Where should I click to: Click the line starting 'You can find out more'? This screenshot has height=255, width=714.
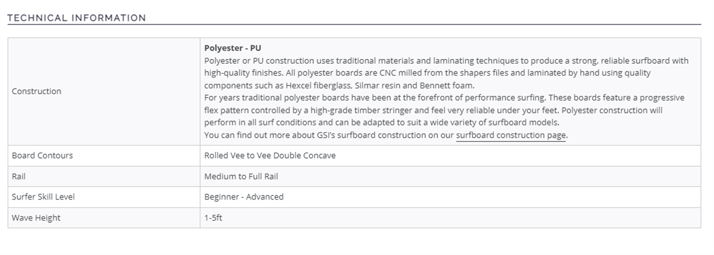(386, 135)
